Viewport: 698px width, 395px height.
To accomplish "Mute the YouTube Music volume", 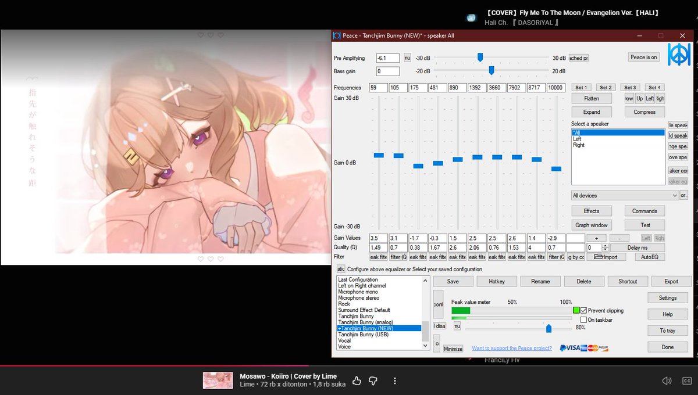I will [667, 380].
